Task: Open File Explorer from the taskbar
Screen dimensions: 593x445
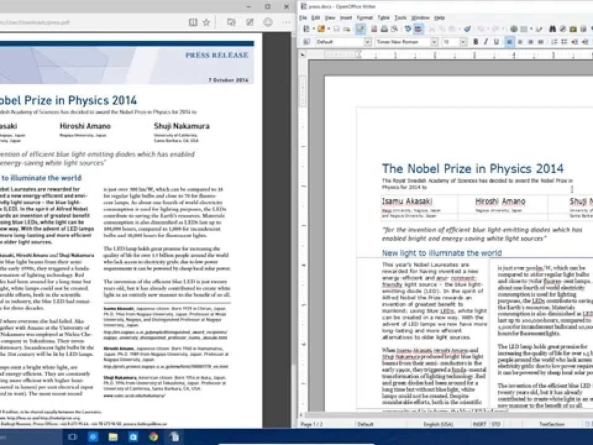Action: (x=113, y=437)
